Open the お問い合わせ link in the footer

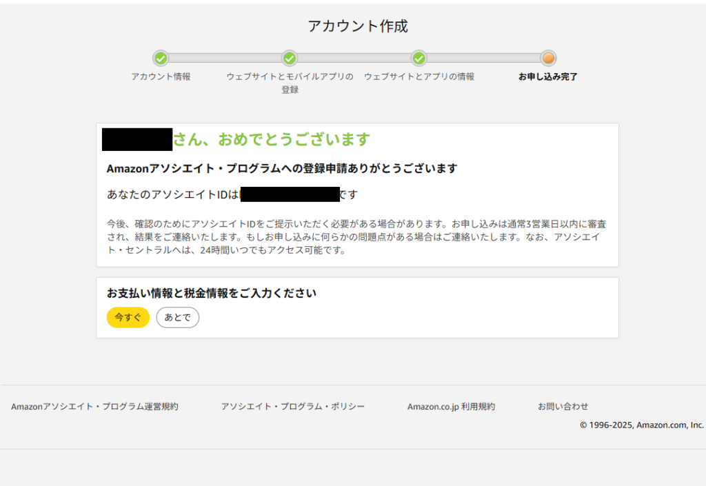[x=563, y=407]
